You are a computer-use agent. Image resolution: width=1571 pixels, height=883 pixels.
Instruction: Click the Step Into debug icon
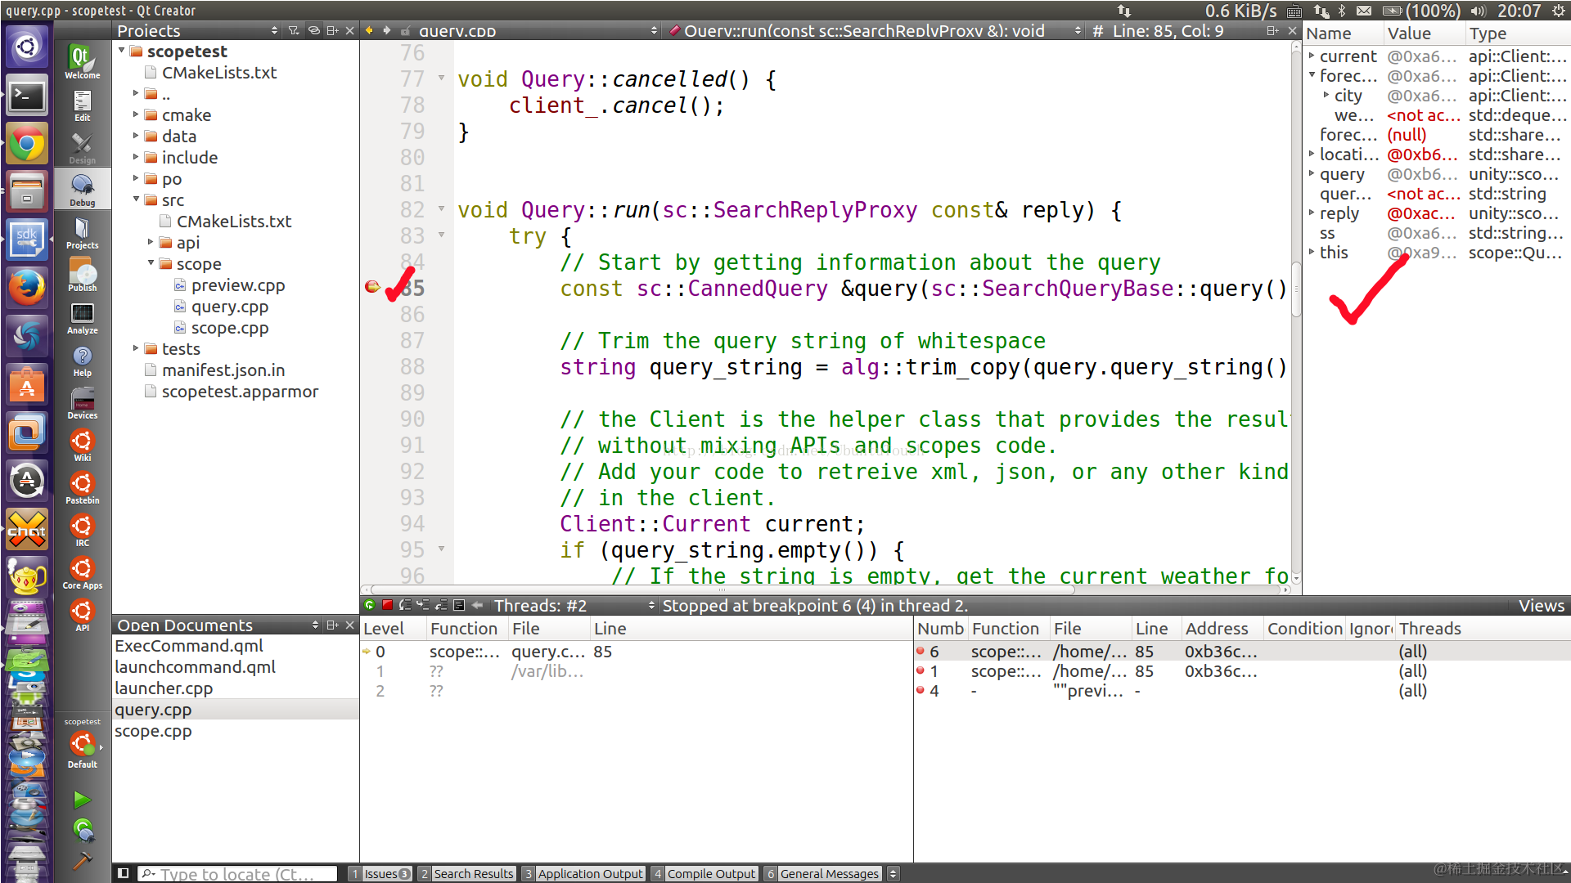pyautogui.click(x=423, y=605)
